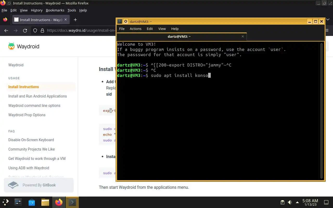
Task: Open Community Projects We Like page
Action: 31,149
